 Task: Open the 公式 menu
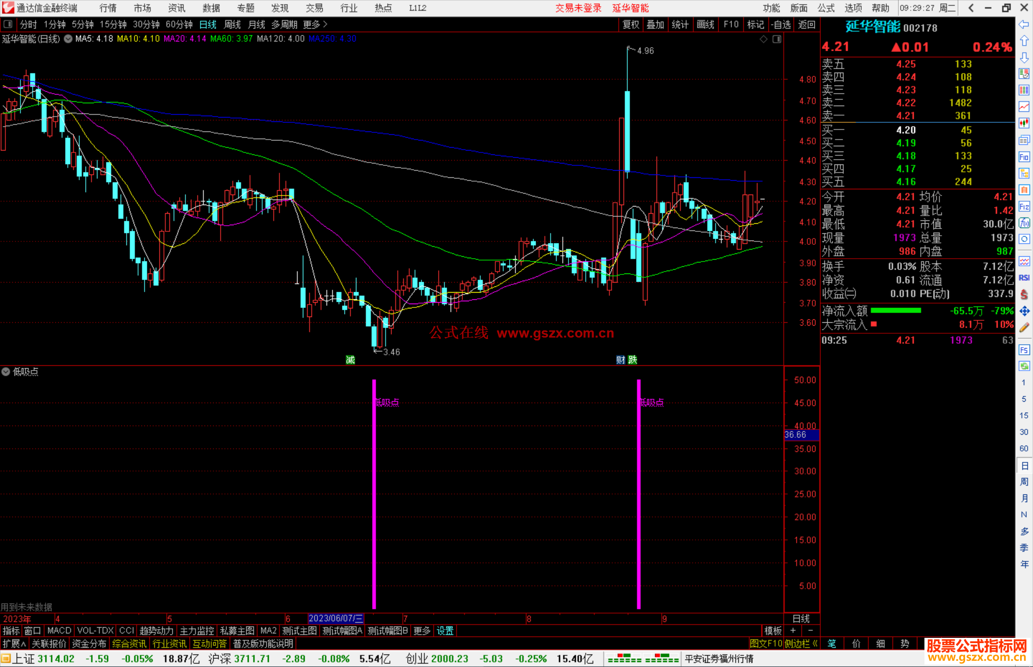826,8
